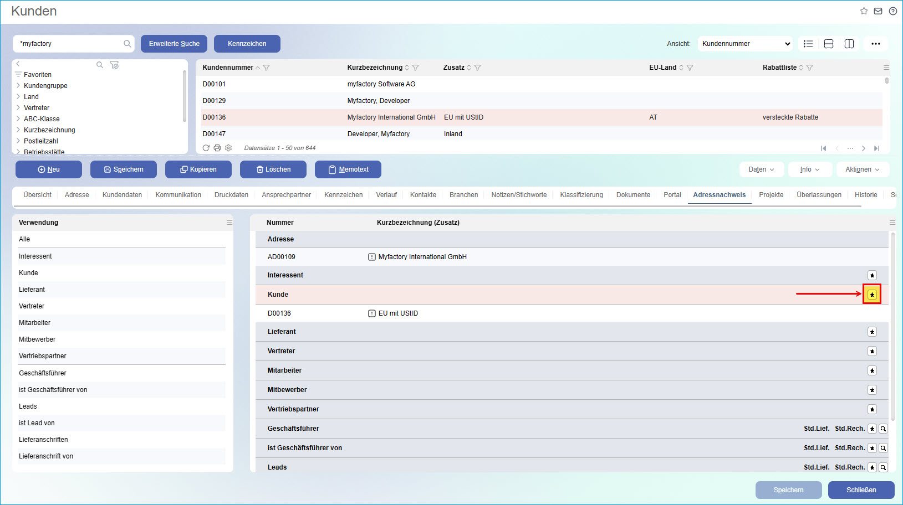
Task: Click the filter funnel icon next to Kurzbezeichnung
Action: pyautogui.click(x=415, y=68)
